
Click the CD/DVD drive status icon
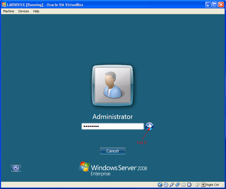166,185
